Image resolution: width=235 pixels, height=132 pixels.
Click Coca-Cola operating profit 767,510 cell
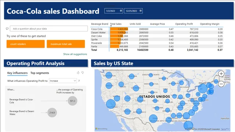[194, 29]
